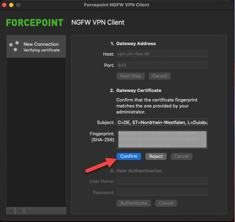Viewport: 235px width, 222px height.
Task: Add a new connection with the plus icon
Action: pyautogui.click(x=11, y=211)
